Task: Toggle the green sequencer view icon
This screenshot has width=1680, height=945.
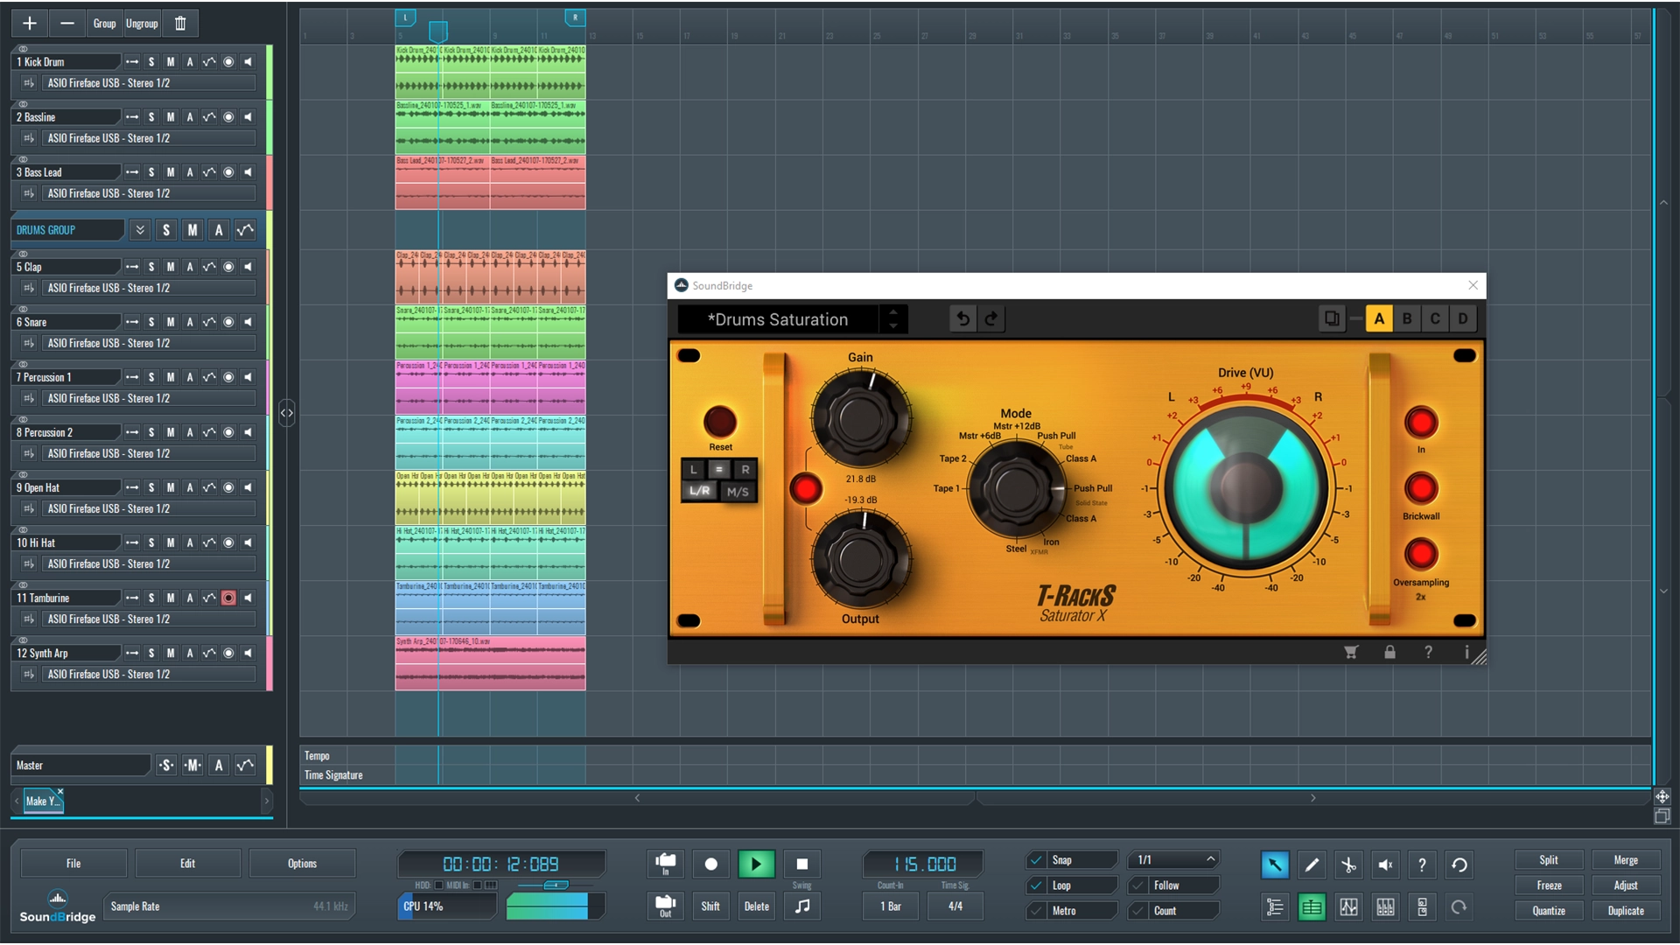Action: point(1312,907)
